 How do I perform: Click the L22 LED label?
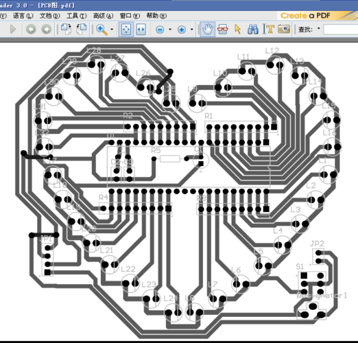pos(128,269)
